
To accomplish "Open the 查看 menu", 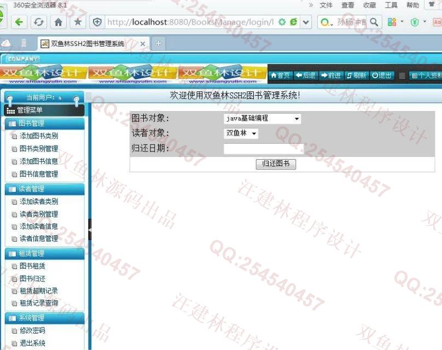I will point(347,5).
